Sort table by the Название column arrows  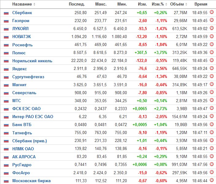point(34,4)
